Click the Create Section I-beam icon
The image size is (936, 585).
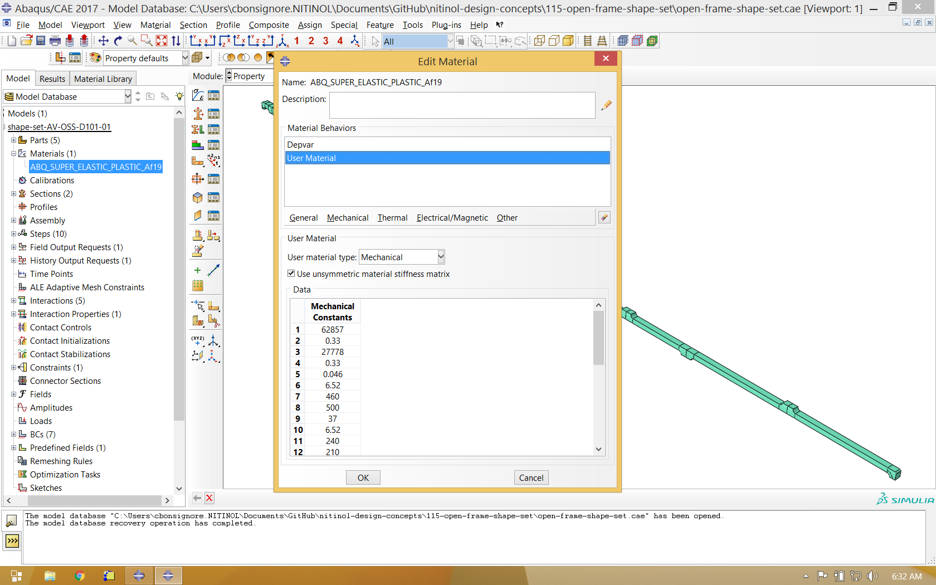[198, 114]
